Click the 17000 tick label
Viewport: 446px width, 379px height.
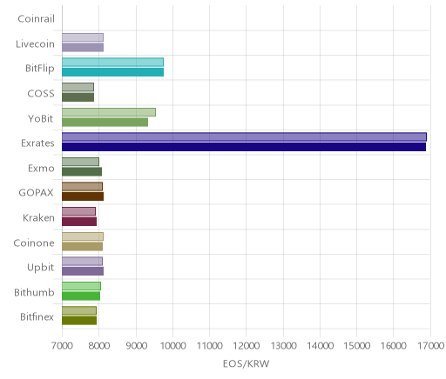pos(431,346)
